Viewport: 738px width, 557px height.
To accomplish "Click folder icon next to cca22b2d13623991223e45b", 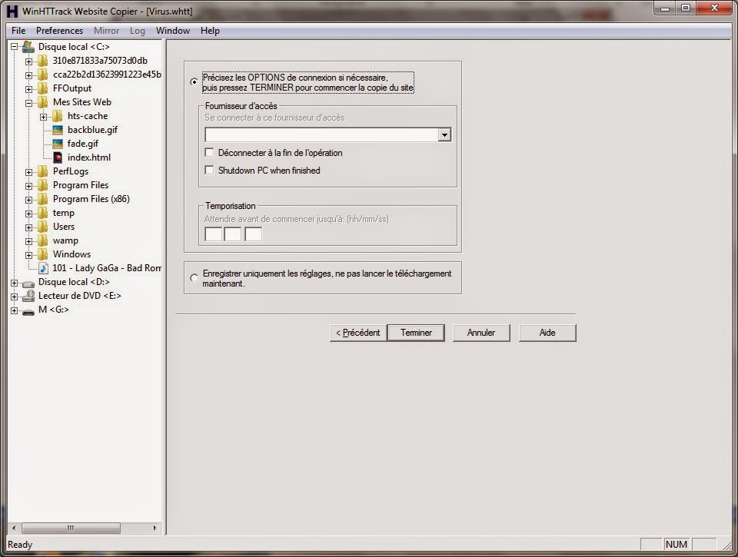I will [42, 75].
